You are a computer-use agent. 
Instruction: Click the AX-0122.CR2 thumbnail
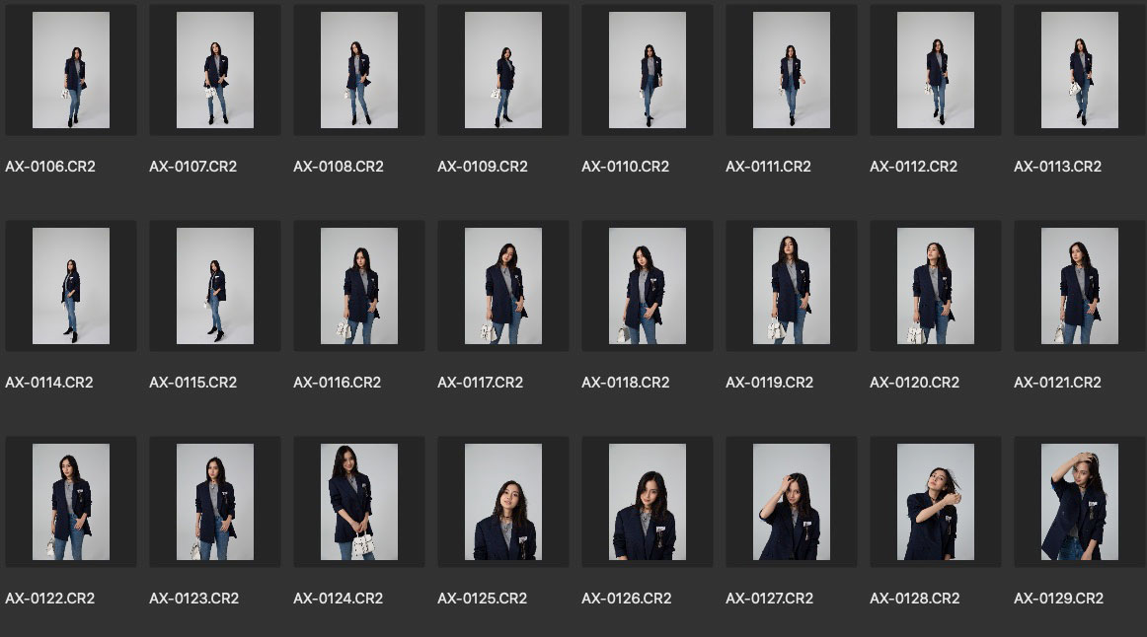coord(71,502)
